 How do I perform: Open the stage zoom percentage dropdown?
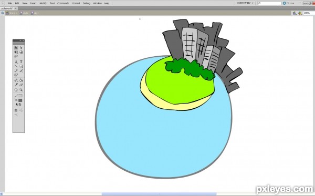[309, 13]
